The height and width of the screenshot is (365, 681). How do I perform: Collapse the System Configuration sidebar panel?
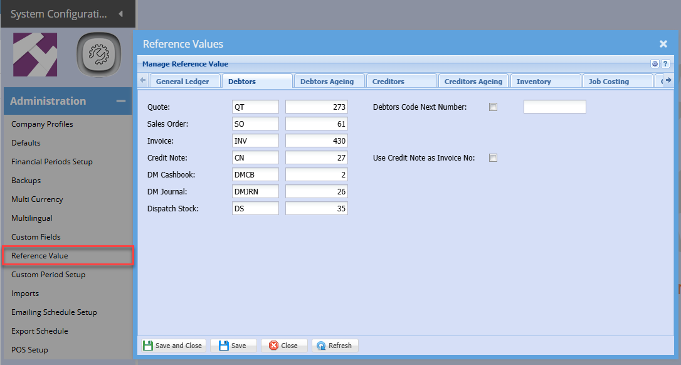point(120,14)
